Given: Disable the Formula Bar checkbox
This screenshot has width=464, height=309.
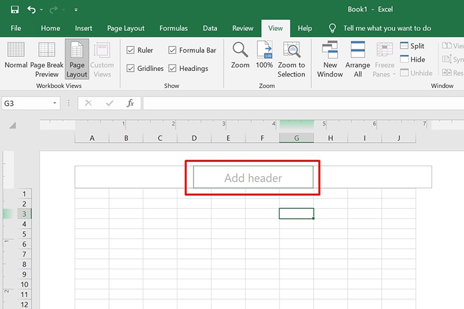Looking at the screenshot, I should click(x=173, y=50).
